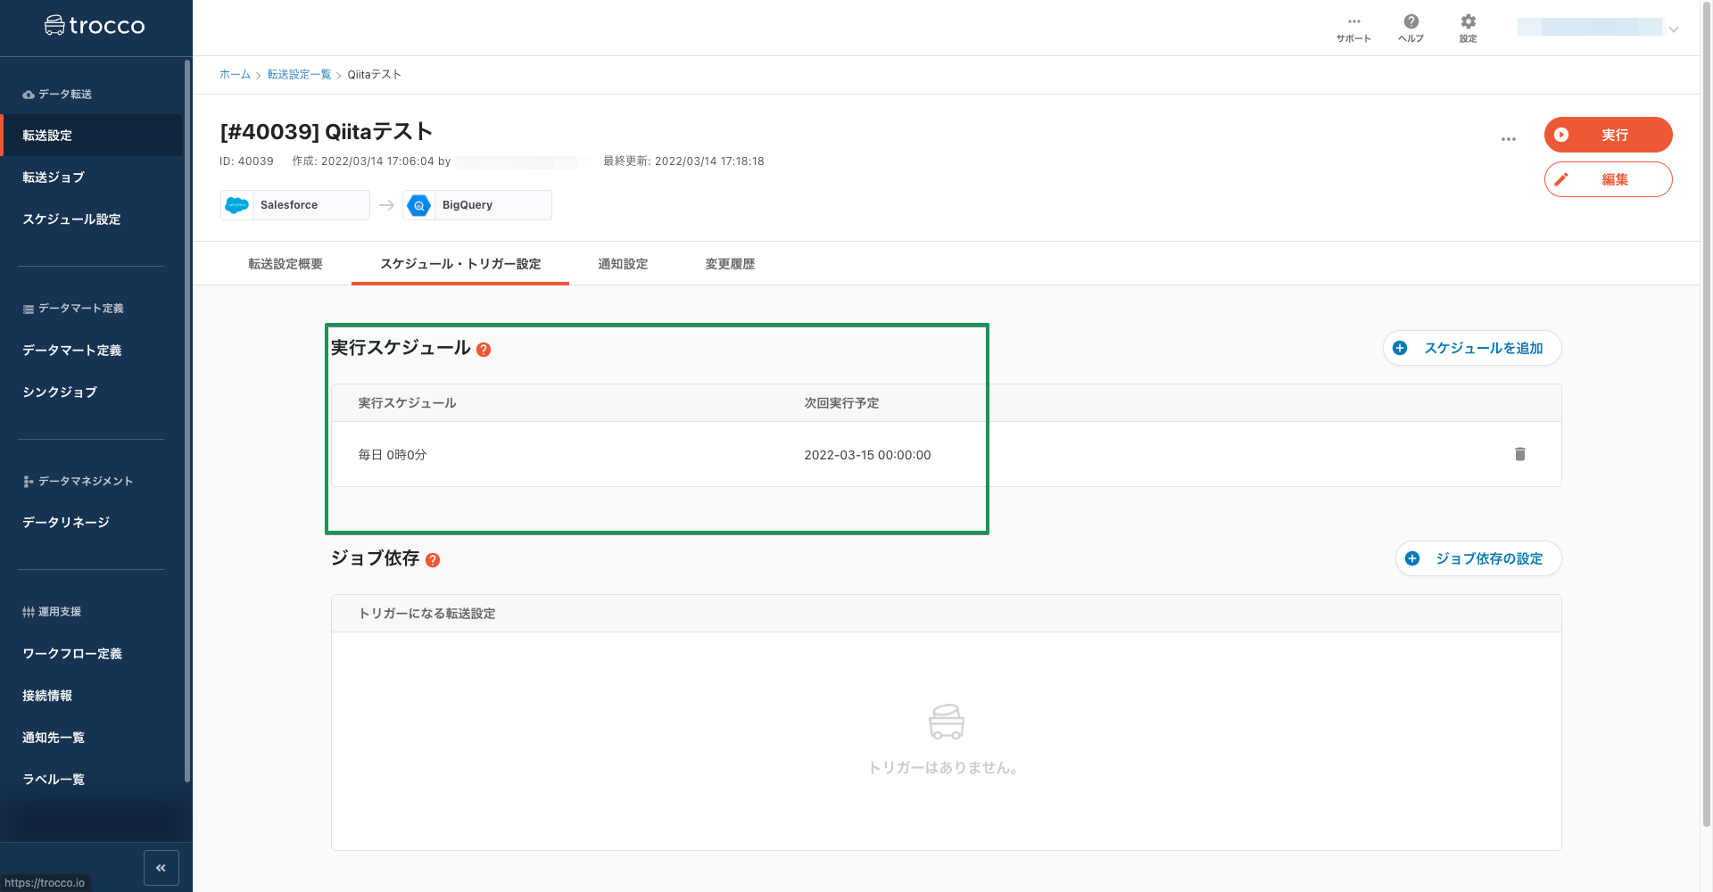Click the play icon in 実行 button
The height and width of the screenshot is (892, 1713).
point(1561,135)
